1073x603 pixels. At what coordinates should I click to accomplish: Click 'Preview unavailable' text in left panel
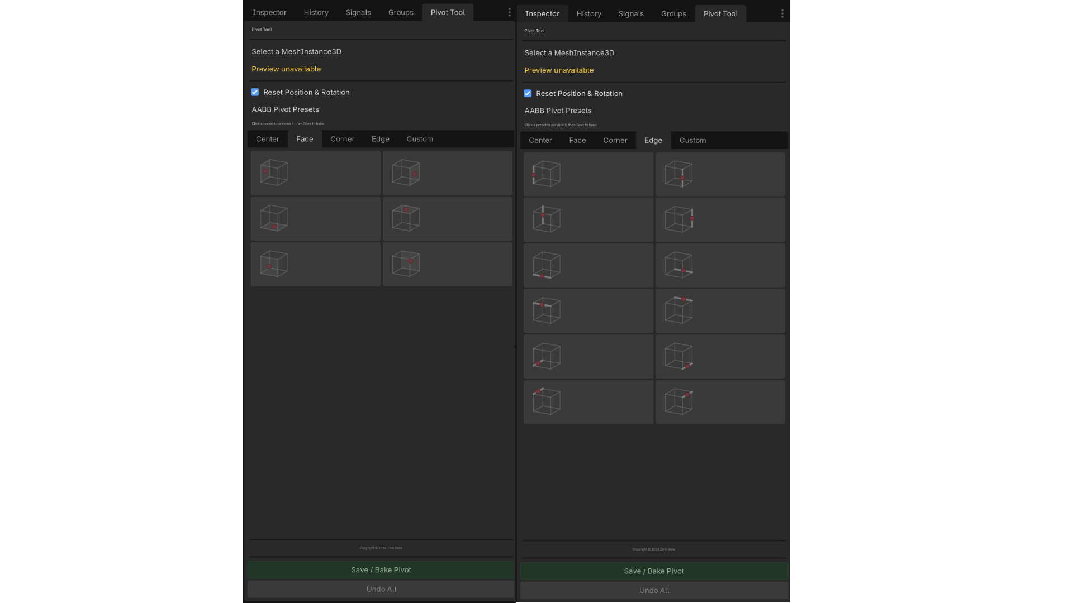286,69
